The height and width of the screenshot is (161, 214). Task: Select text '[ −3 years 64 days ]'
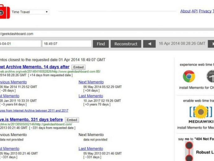click(x=13, y=104)
